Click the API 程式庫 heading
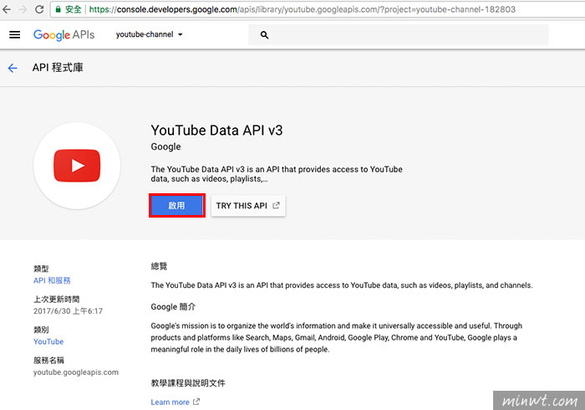 (58, 68)
